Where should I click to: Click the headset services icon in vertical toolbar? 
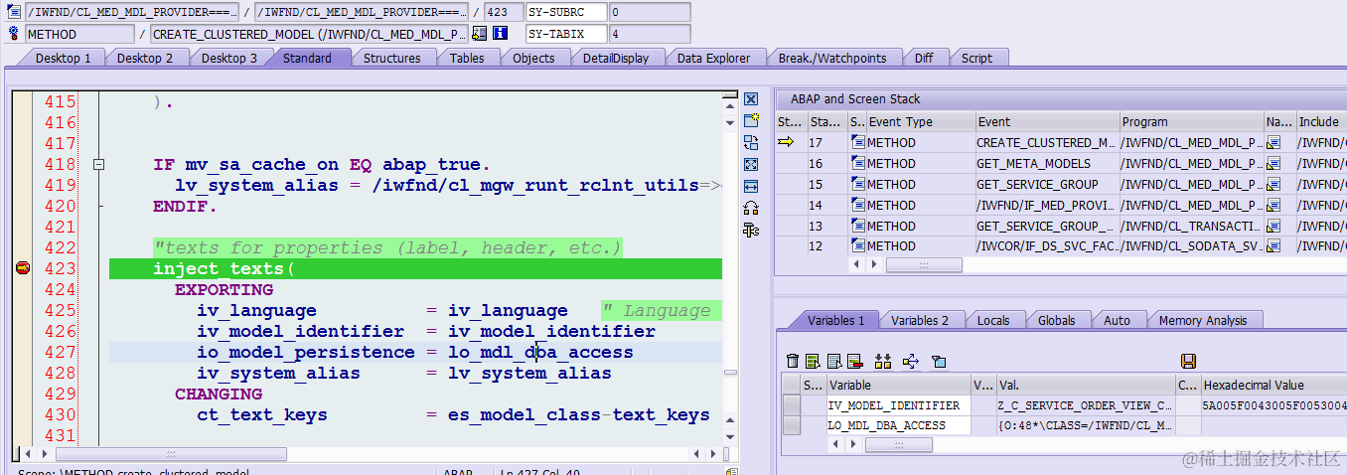[x=751, y=208]
